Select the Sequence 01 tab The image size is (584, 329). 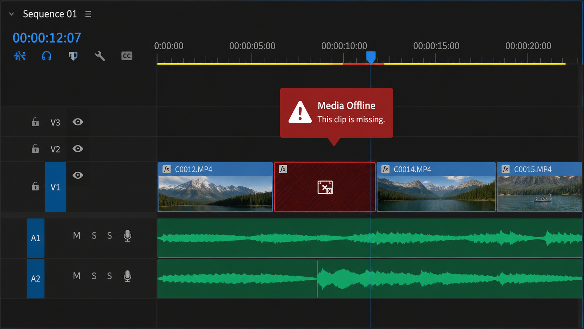pyautogui.click(x=50, y=14)
